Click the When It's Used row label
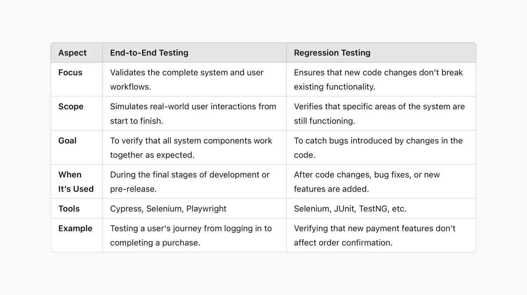527x295 pixels. [x=76, y=181]
